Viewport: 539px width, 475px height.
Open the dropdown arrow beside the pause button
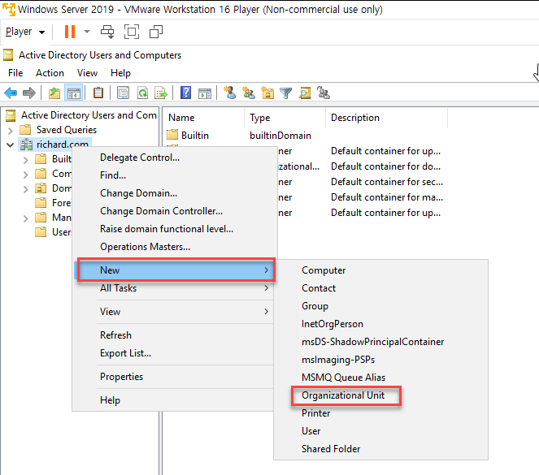tap(87, 32)
